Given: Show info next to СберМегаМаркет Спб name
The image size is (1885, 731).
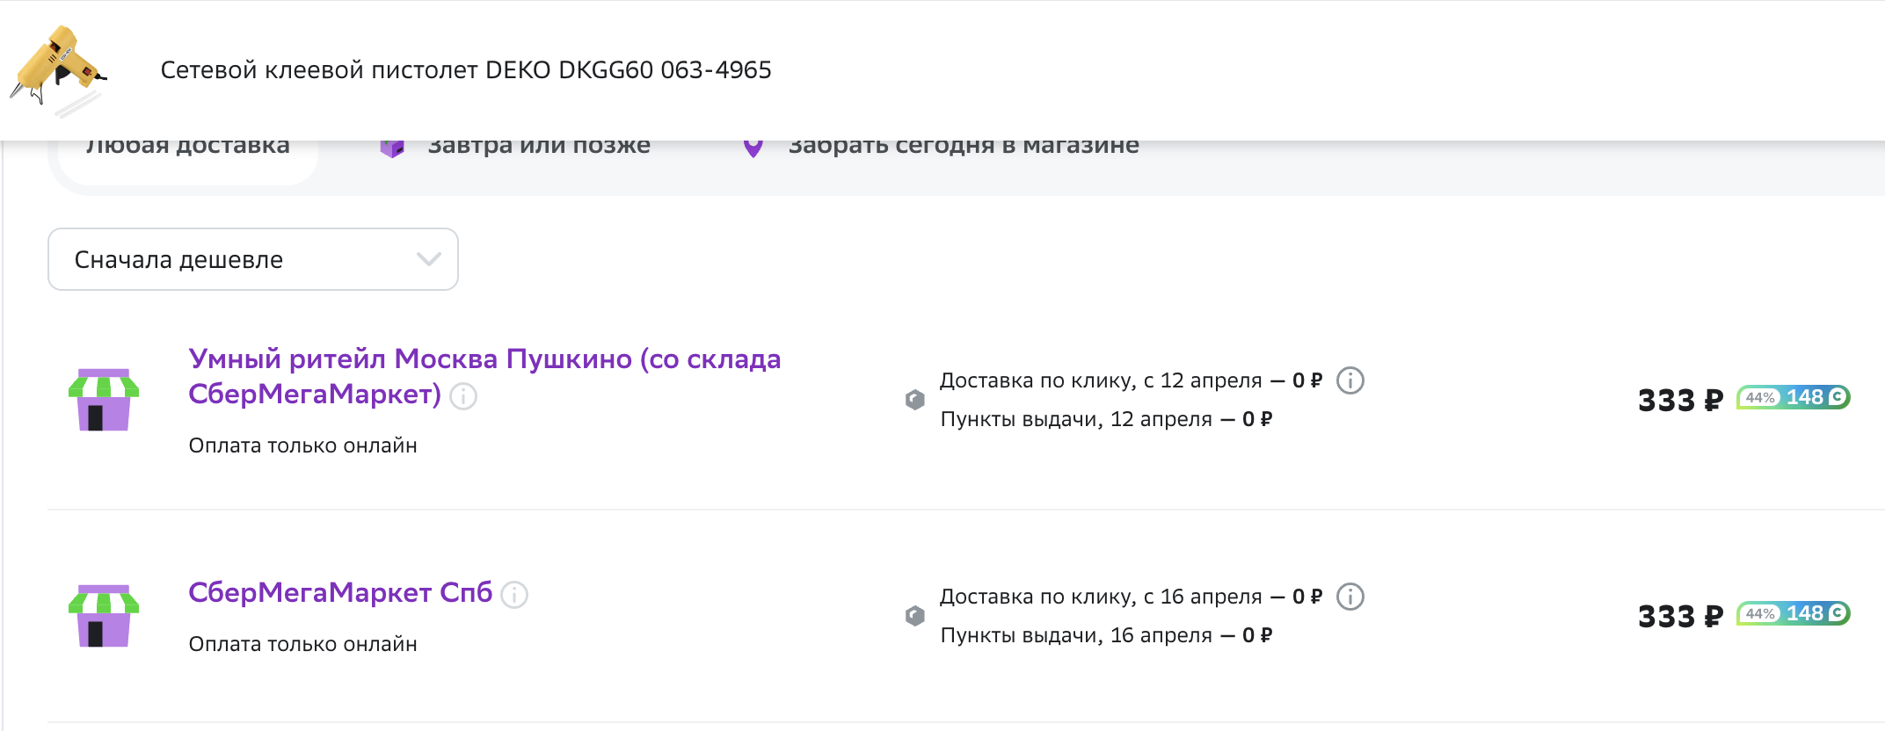Looking at the screenshot, I should coord(514,595).
